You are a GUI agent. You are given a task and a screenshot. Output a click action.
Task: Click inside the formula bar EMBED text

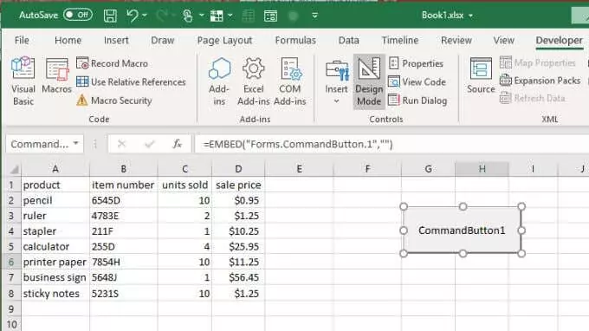point(298,145)
